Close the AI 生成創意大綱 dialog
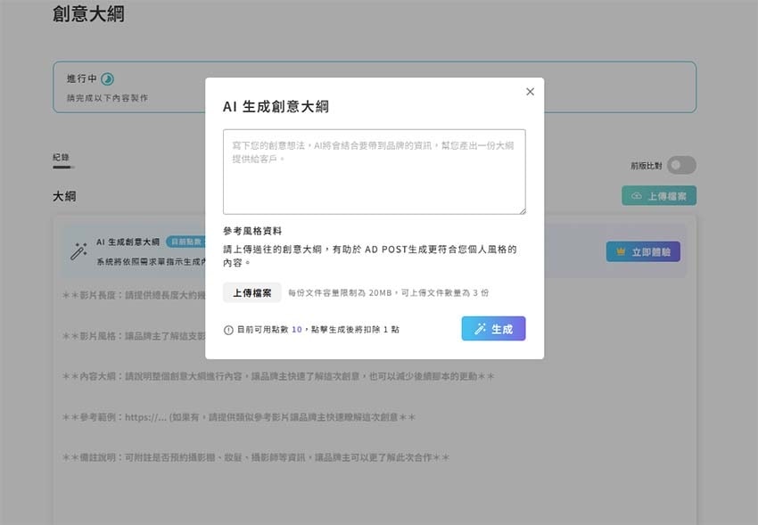This screenshot has width=758, height=525. (530, 91)
